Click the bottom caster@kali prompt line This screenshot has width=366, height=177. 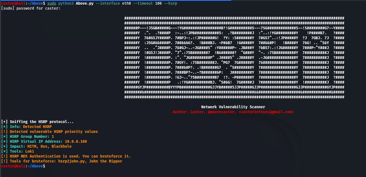point(23,166)
